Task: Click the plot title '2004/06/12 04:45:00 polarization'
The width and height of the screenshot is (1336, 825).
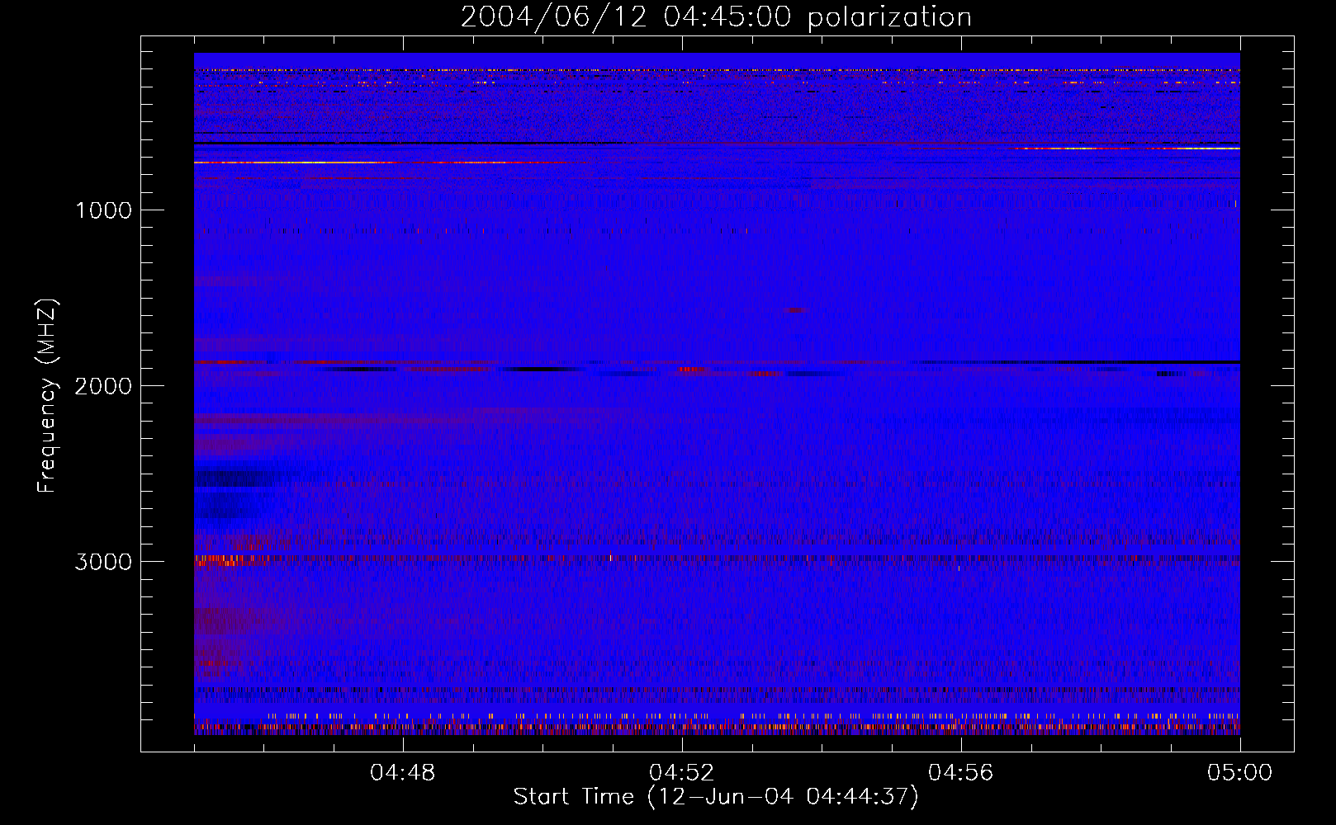Action: click(x=716, y=17)
